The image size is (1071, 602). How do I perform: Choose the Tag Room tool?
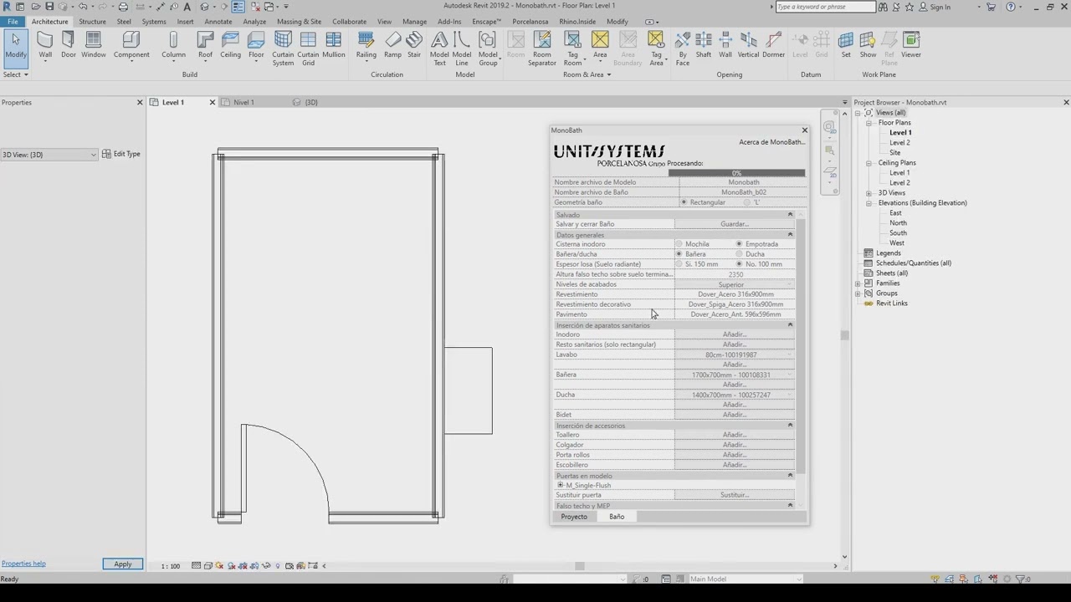pyautogui.click(x=572, y=48)
